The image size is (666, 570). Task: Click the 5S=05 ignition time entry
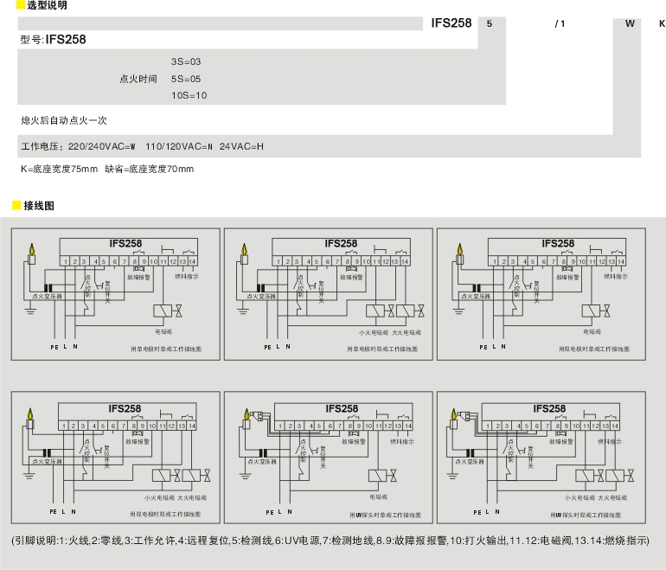pos(186,79)
